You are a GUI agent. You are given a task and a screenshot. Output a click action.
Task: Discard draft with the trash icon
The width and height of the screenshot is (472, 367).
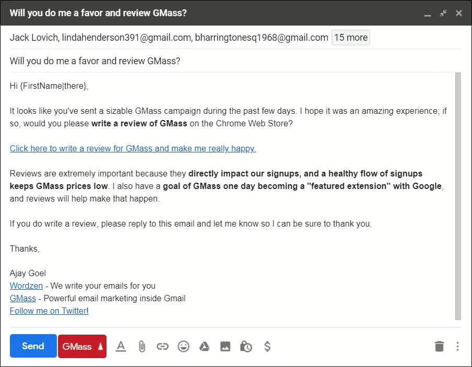pos(440,346)
